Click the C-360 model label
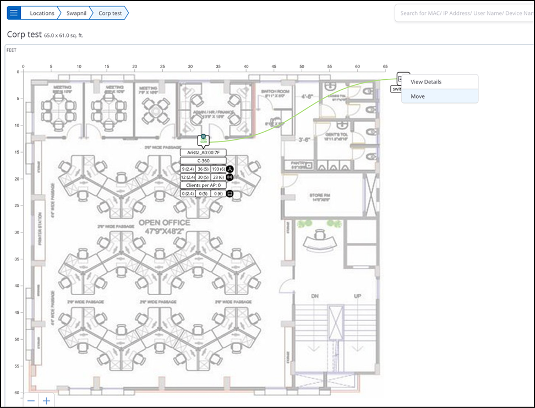Screen dimensions: 535x408 (x=203, y=161)
